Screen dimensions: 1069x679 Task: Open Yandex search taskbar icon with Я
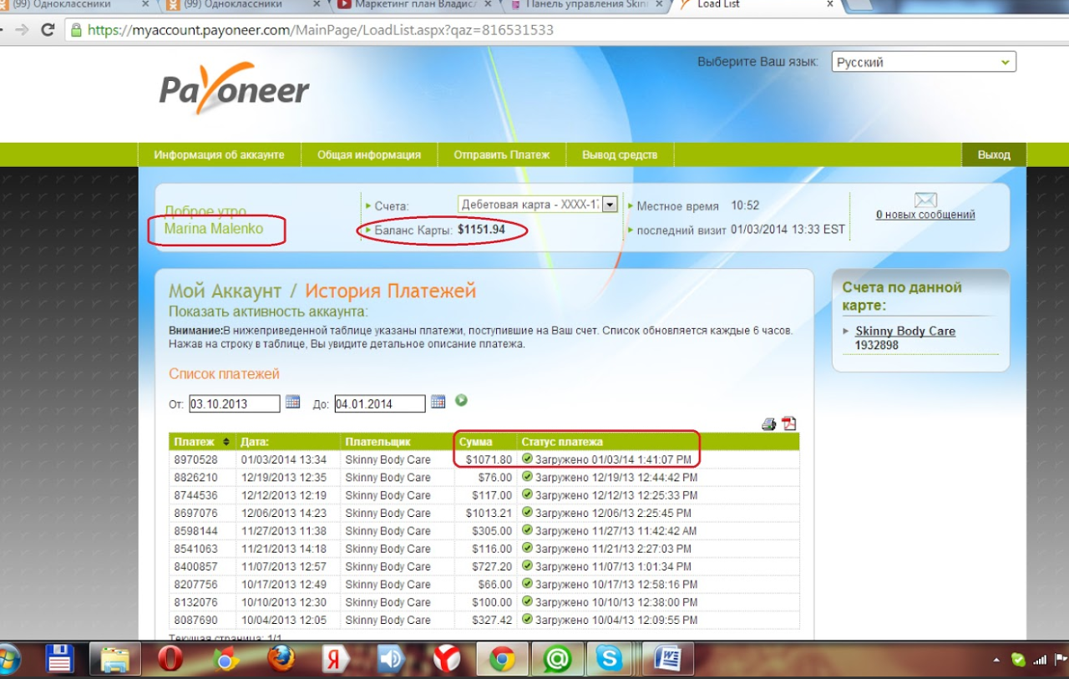[x=336, y=660]
